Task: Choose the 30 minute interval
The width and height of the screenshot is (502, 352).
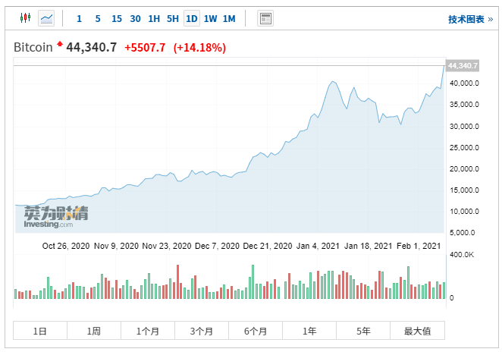Action: [x=135, y=18]
